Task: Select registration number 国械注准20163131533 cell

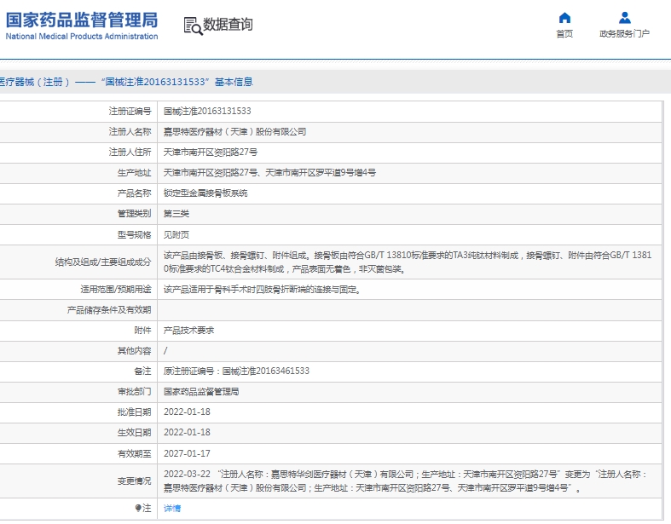Action: (x=207, y=112)
